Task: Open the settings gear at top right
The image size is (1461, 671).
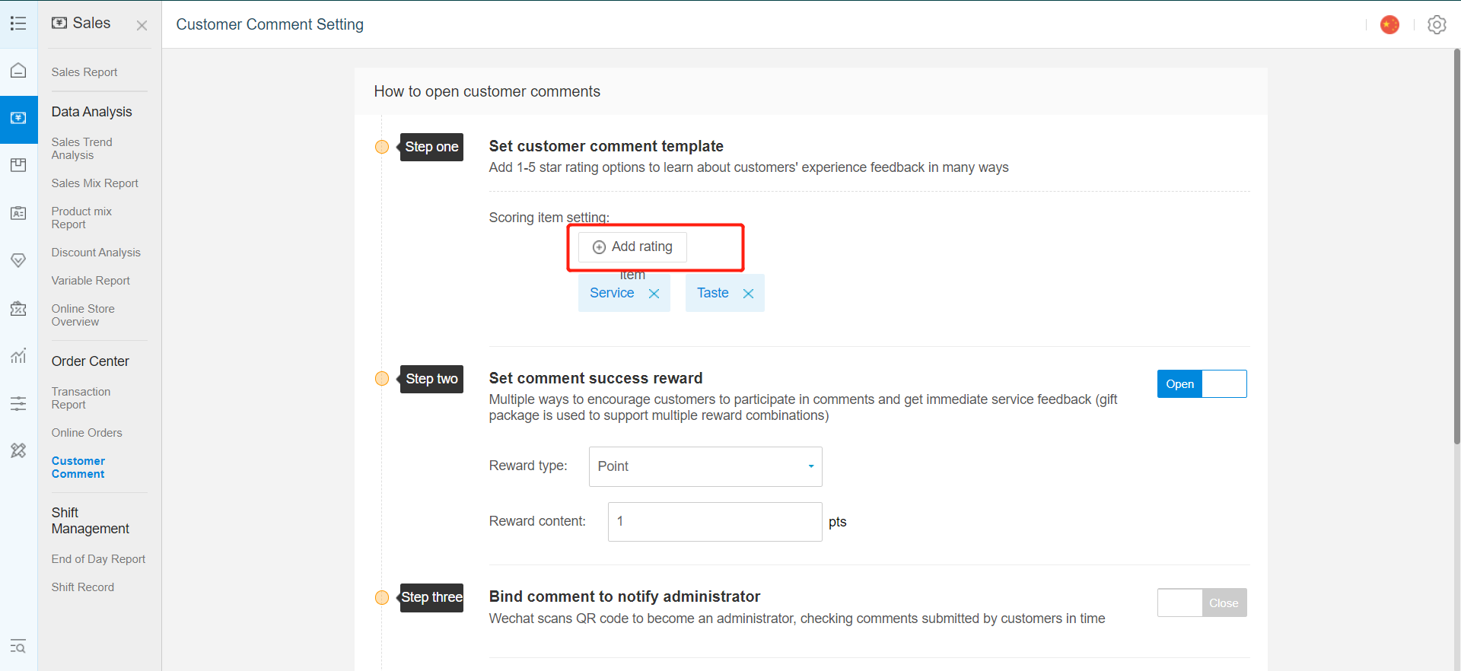Action: coord(1437,24)
